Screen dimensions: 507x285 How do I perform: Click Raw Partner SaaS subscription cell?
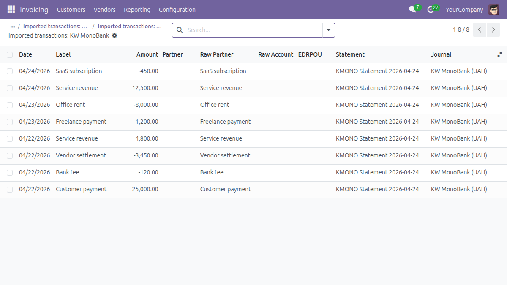coord(223,71)
